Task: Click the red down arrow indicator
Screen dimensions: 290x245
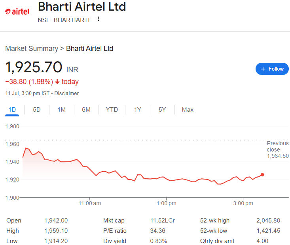Action: (x=57, y=82)
